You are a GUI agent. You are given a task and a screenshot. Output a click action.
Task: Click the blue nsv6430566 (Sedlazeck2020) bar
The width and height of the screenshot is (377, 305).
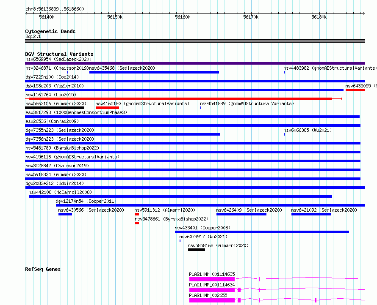click(65, 214)
